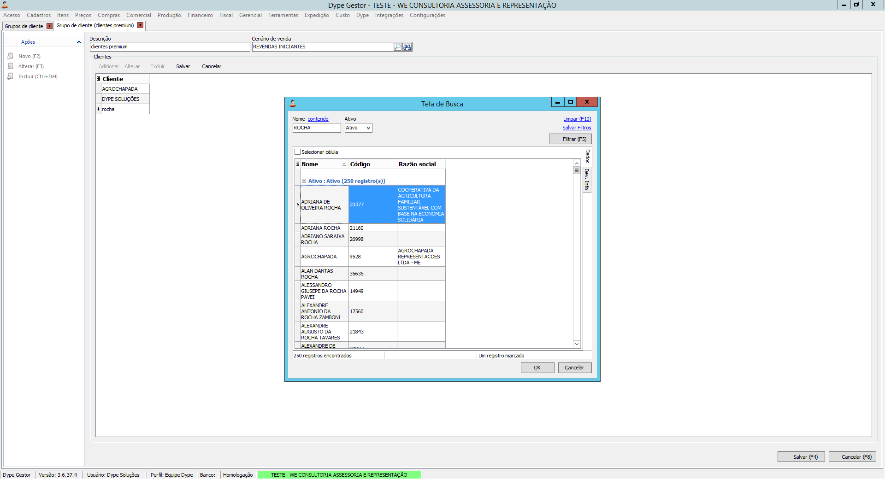Click the Novo (F2) action label
Viewport: 885px width, 479px height.
(29, 56)
